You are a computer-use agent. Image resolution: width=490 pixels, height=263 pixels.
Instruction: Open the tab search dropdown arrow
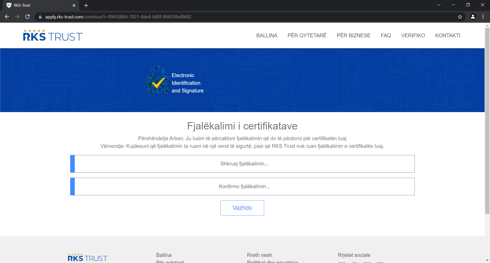[439, 5]
